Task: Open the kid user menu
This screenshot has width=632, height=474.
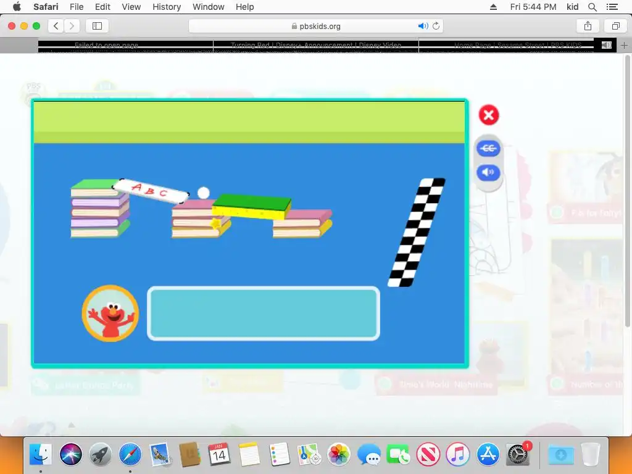Action: point(572,7)
